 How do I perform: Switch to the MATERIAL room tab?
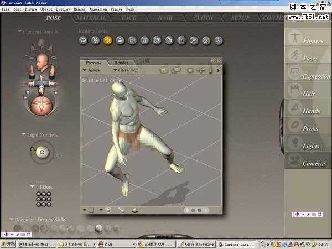pos(91,18)
